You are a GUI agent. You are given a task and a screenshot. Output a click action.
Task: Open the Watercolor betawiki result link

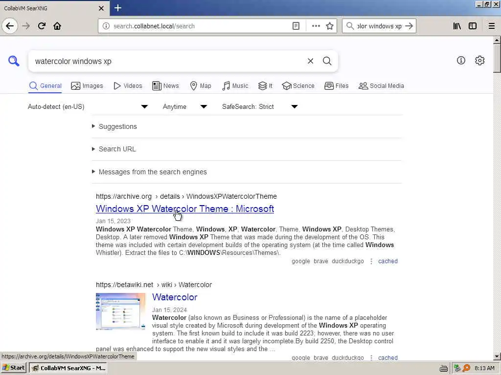coord(175,297)
